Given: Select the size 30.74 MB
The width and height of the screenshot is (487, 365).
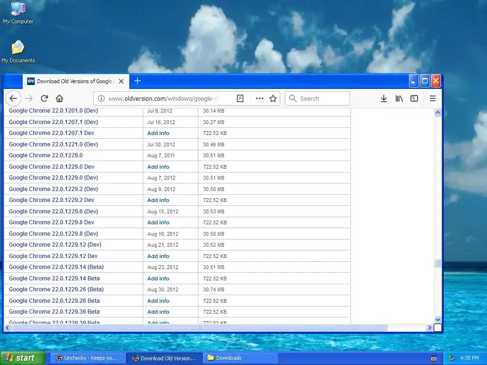Looking at the screenshot, I should 214,289.
